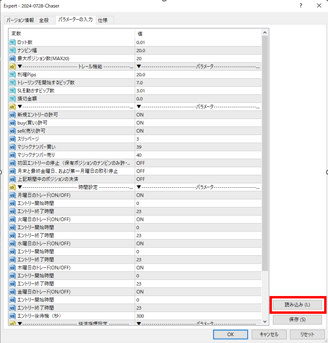Click the ab icon on トレール機能 separator

click(12, 67)
